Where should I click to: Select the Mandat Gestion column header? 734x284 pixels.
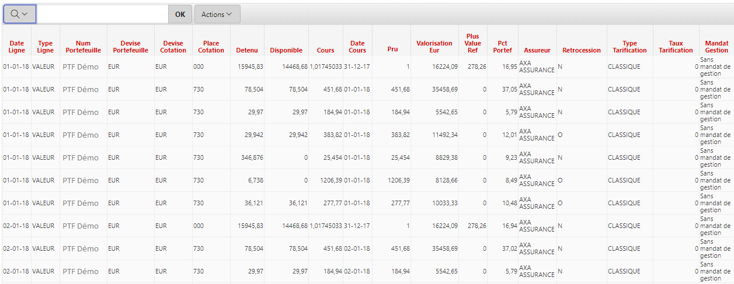716,47
